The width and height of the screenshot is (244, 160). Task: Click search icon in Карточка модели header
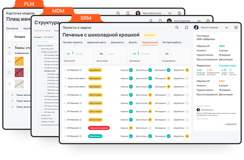pos(118,13)
